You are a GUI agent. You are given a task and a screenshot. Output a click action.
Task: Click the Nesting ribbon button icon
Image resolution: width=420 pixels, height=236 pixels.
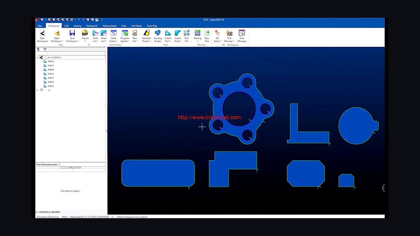click(197, 33)
